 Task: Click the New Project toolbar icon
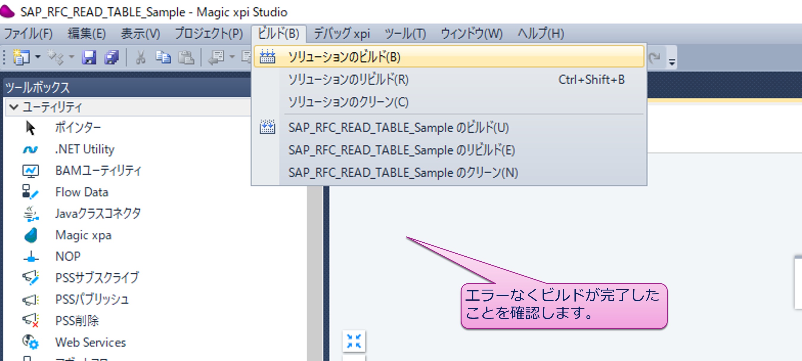coord(21,57)
